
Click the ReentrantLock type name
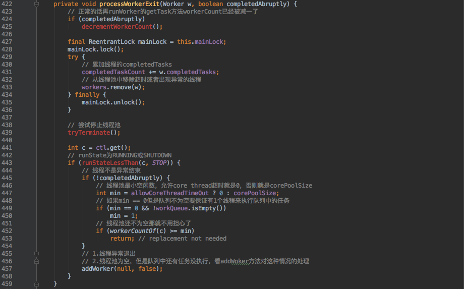(111, 42)
